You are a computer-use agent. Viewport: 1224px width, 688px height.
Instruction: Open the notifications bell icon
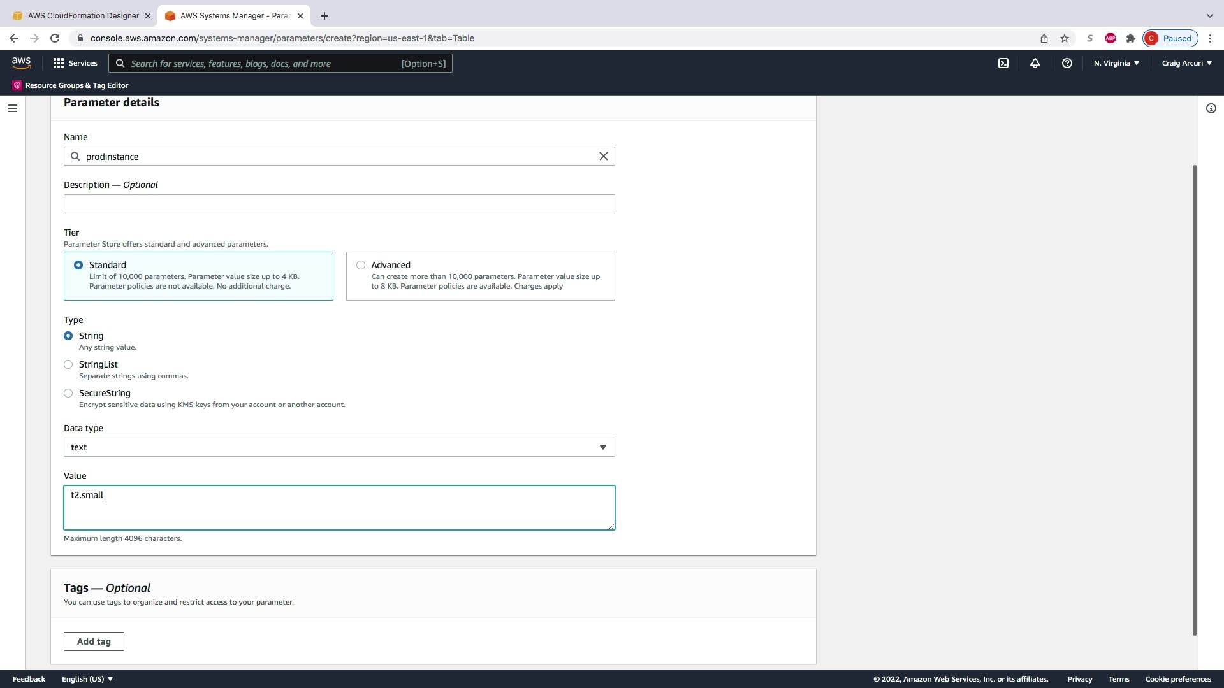[x=1035, y=63]
